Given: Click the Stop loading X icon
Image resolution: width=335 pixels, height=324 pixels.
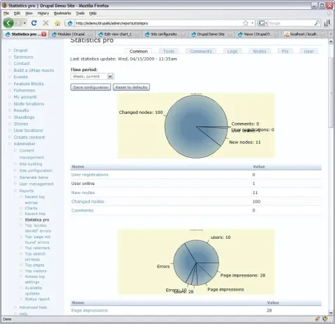Looking at the screenshot, I should (46, 23).
